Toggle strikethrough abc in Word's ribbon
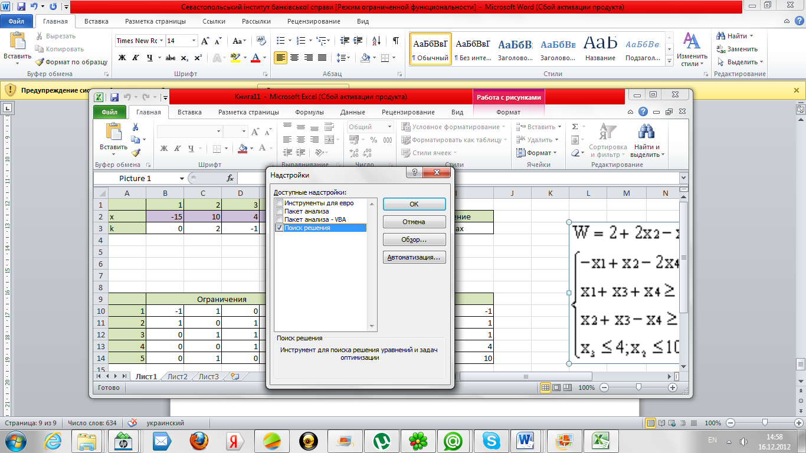Image resolution: width=806 pixels, height=453 pixels. (171, 58)
